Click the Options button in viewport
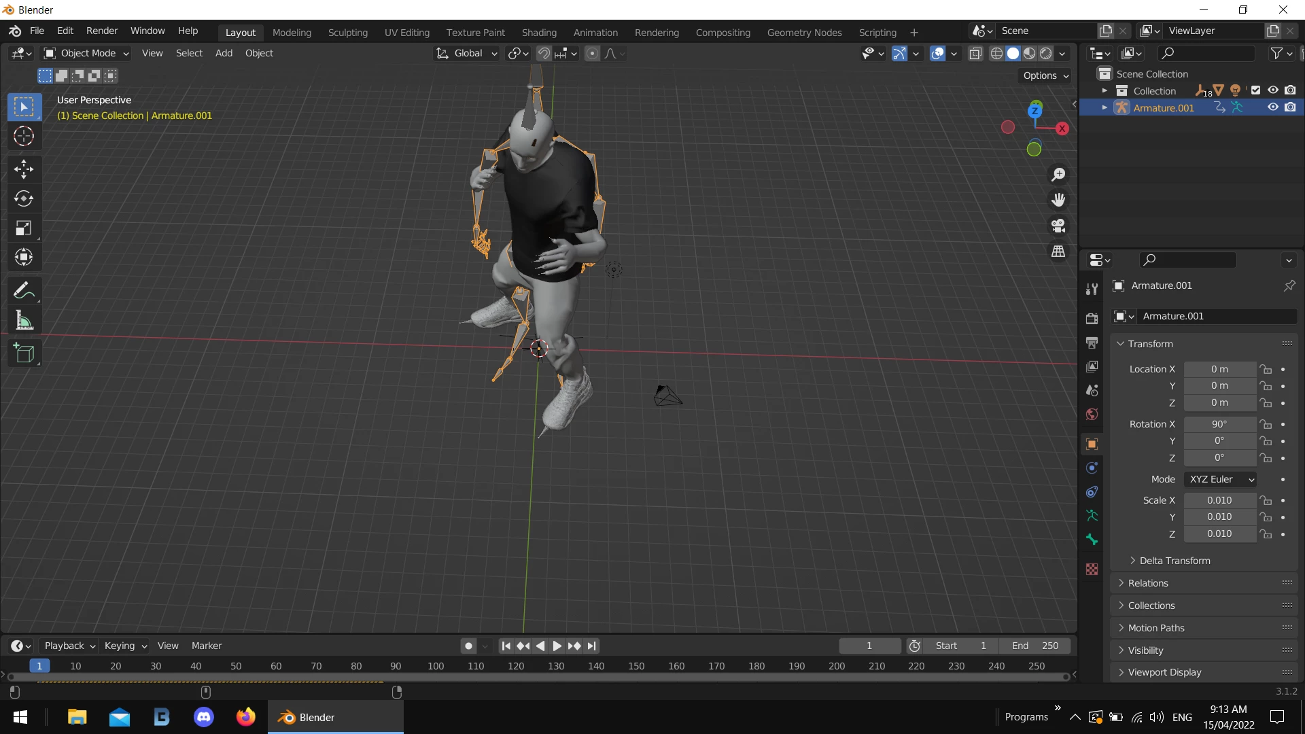 1045,75
